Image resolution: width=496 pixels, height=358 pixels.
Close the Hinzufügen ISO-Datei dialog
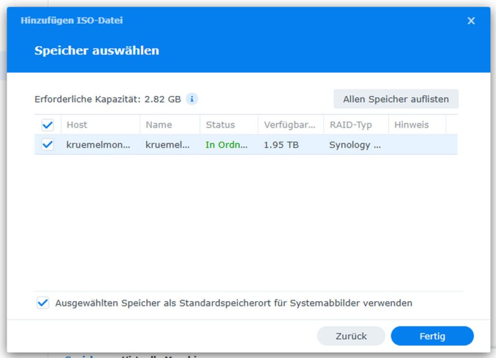pos(471,21)
